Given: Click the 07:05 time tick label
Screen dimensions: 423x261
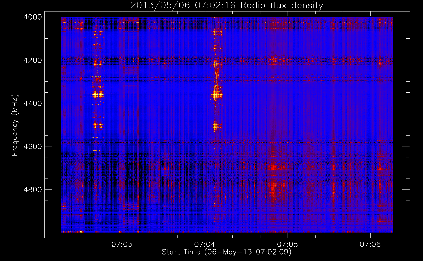Looking at the screenshot, I should point(288,245).
